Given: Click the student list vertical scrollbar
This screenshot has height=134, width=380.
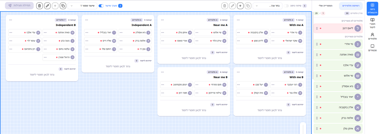Looking at the screenshot, I should (x=312, y=44).
